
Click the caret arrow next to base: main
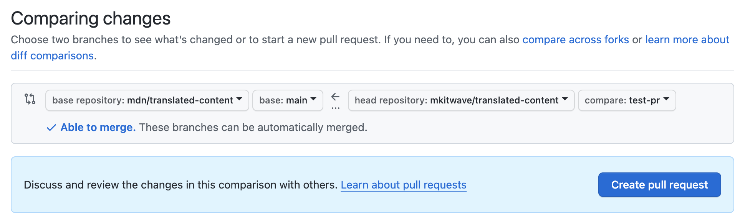pyautogui.click(x=313, y=99)
